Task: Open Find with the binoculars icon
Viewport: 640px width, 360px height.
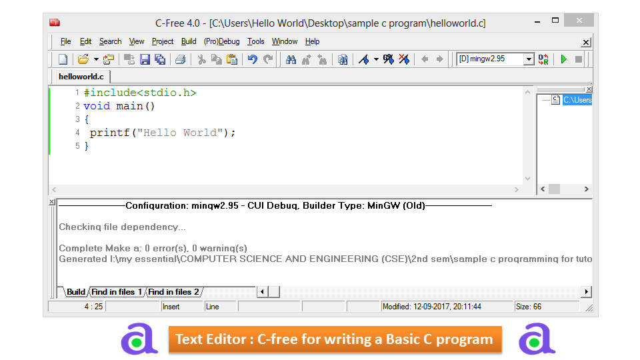Action: [x=291, y=59]
